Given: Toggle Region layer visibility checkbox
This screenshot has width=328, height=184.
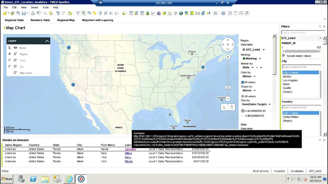Looking at the screenshot, I should point(15,54).
